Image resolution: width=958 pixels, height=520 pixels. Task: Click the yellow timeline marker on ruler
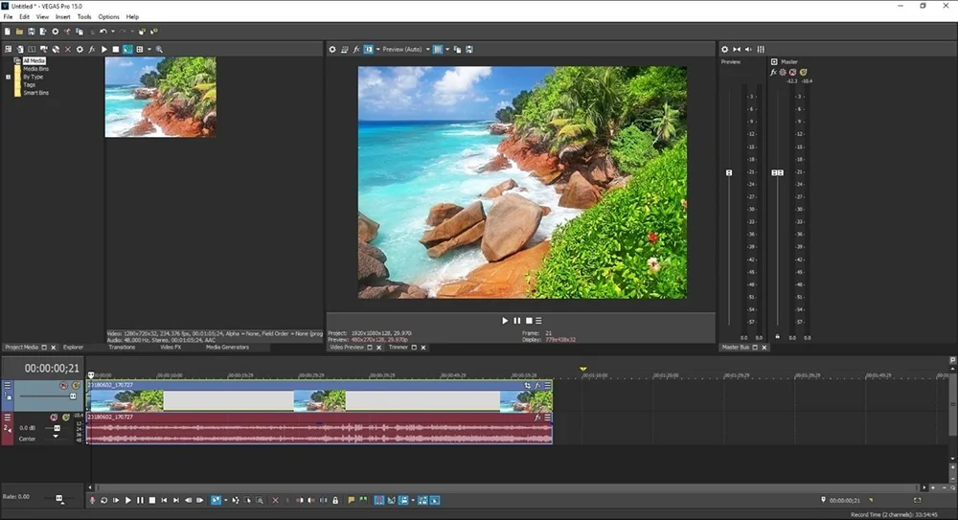click(582, 369)
